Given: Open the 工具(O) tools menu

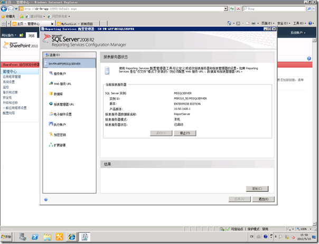Looking at the screenshot, I should click(299, 23).
